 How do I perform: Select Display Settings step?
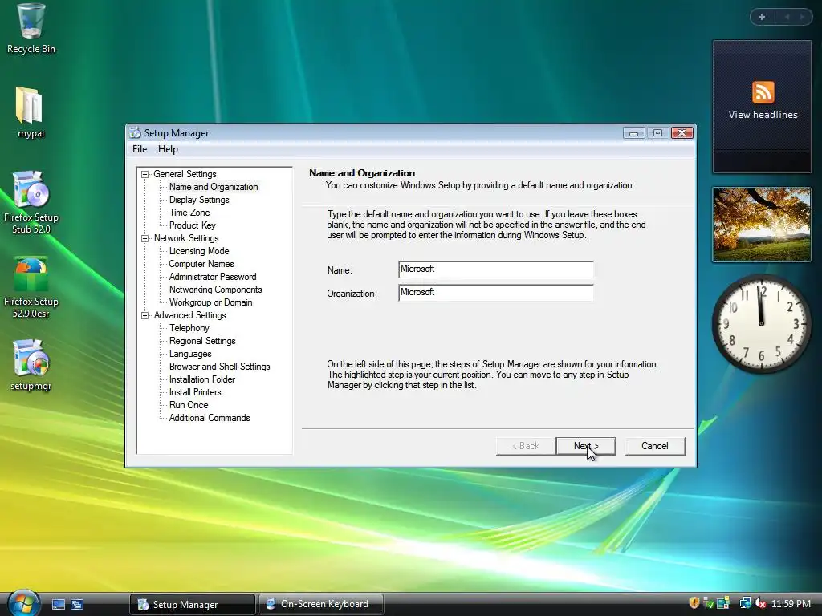click(199, 200)
